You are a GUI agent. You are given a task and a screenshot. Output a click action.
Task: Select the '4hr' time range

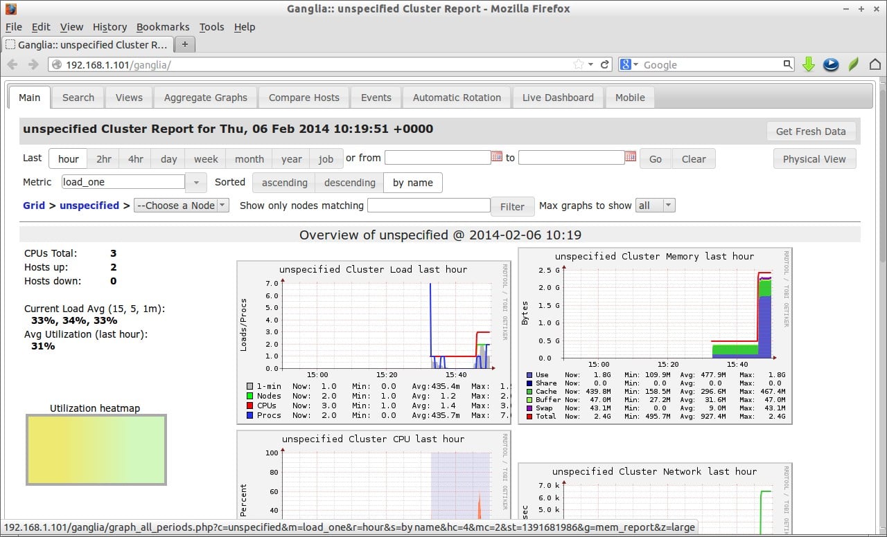tap(135, 158)
